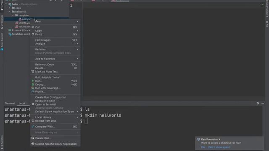
Task: Collapse the template folder
Action: [13, 15]
